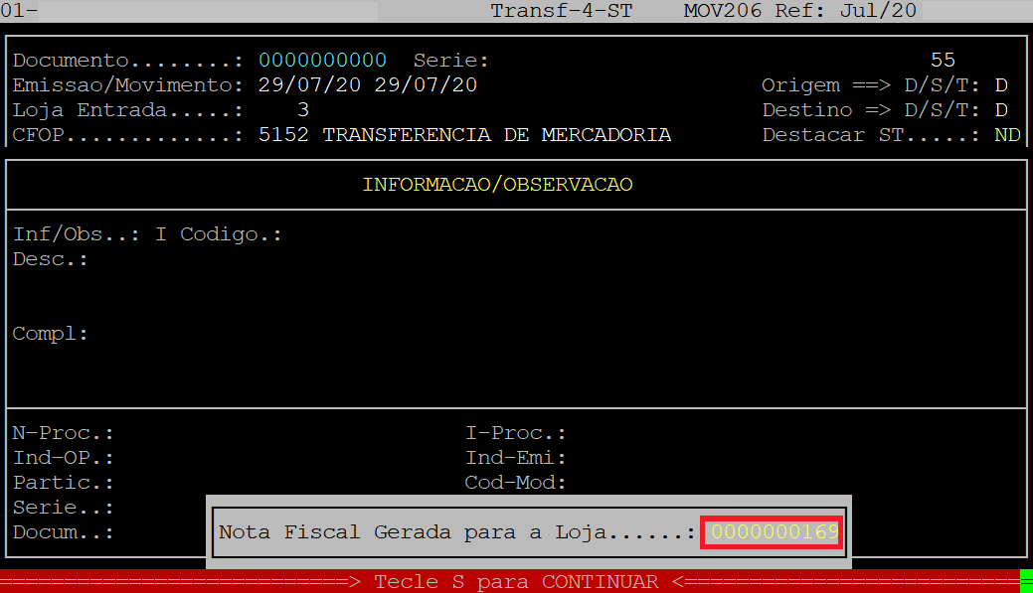The width and height of the screenshot is (1033, 593).
Task: Click the N-Proc. field label
Action: click(63, 433)
